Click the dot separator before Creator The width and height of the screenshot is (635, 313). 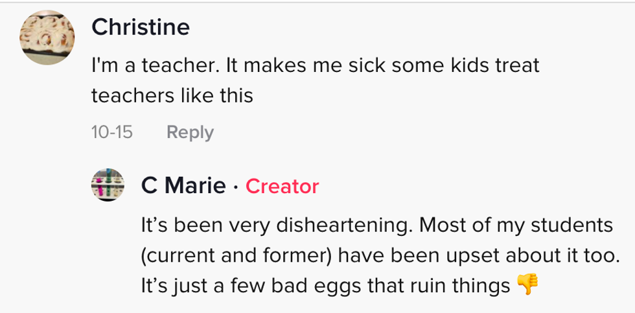point(236,187)
